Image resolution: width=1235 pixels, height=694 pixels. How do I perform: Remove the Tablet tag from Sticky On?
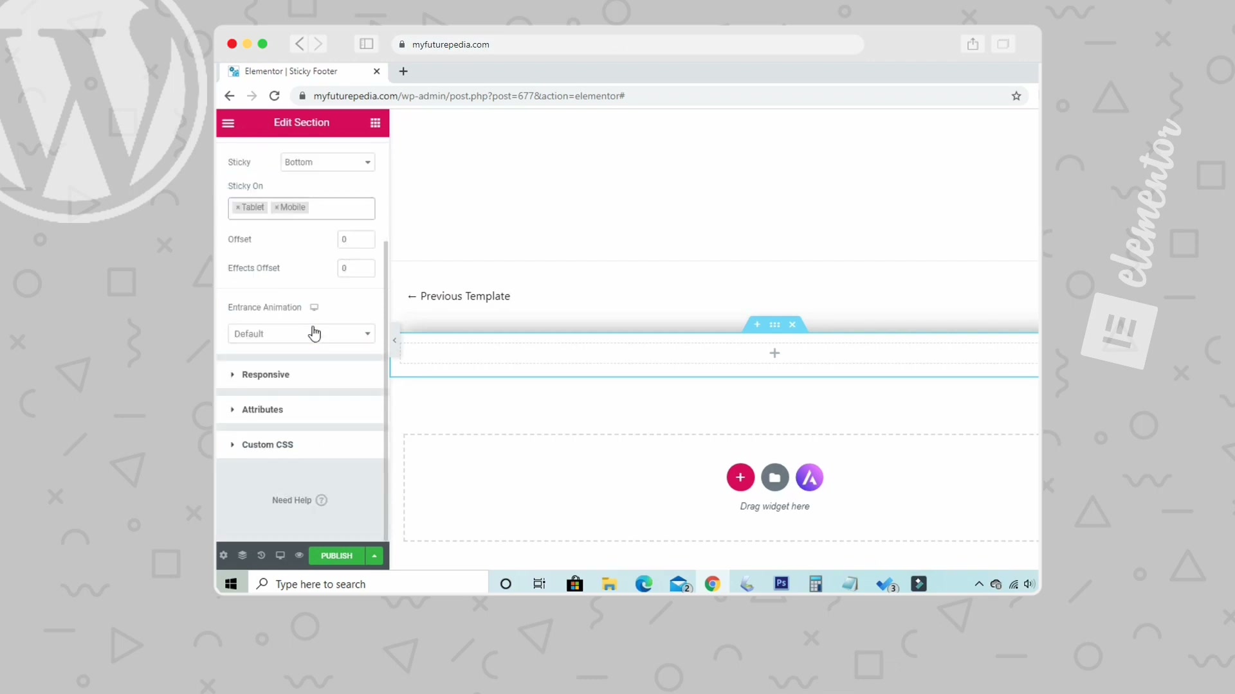(237, 208)
